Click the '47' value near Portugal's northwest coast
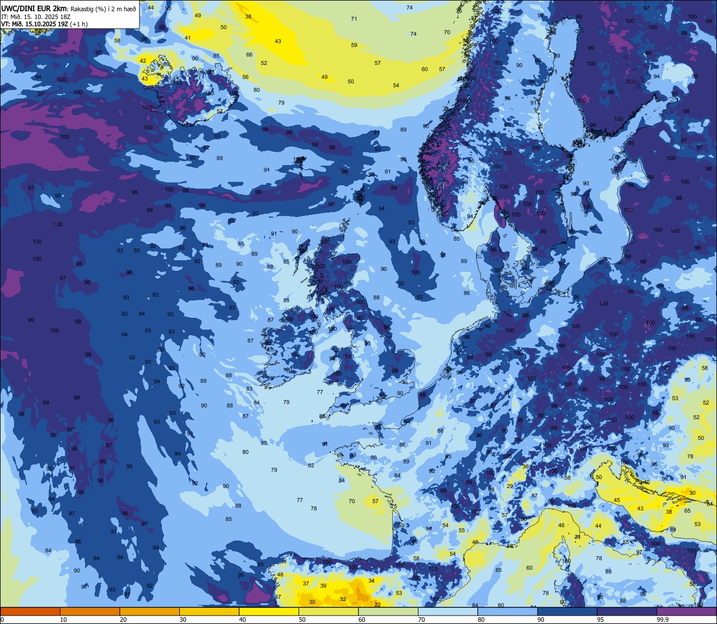717x624 pixels. point(278,597)
